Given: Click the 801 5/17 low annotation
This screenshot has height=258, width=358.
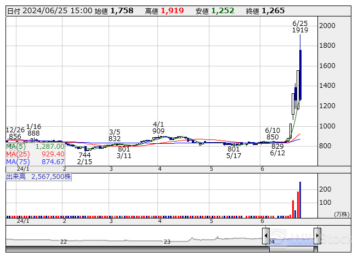Looking at the screenshot, I should point(234,153).
